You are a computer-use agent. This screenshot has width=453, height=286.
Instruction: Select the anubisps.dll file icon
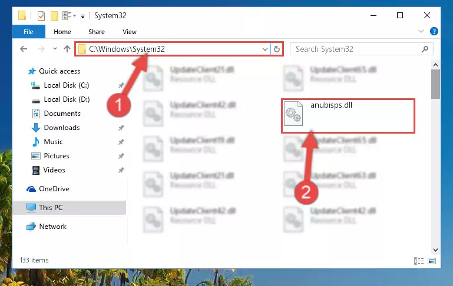[x=293, y=114]
